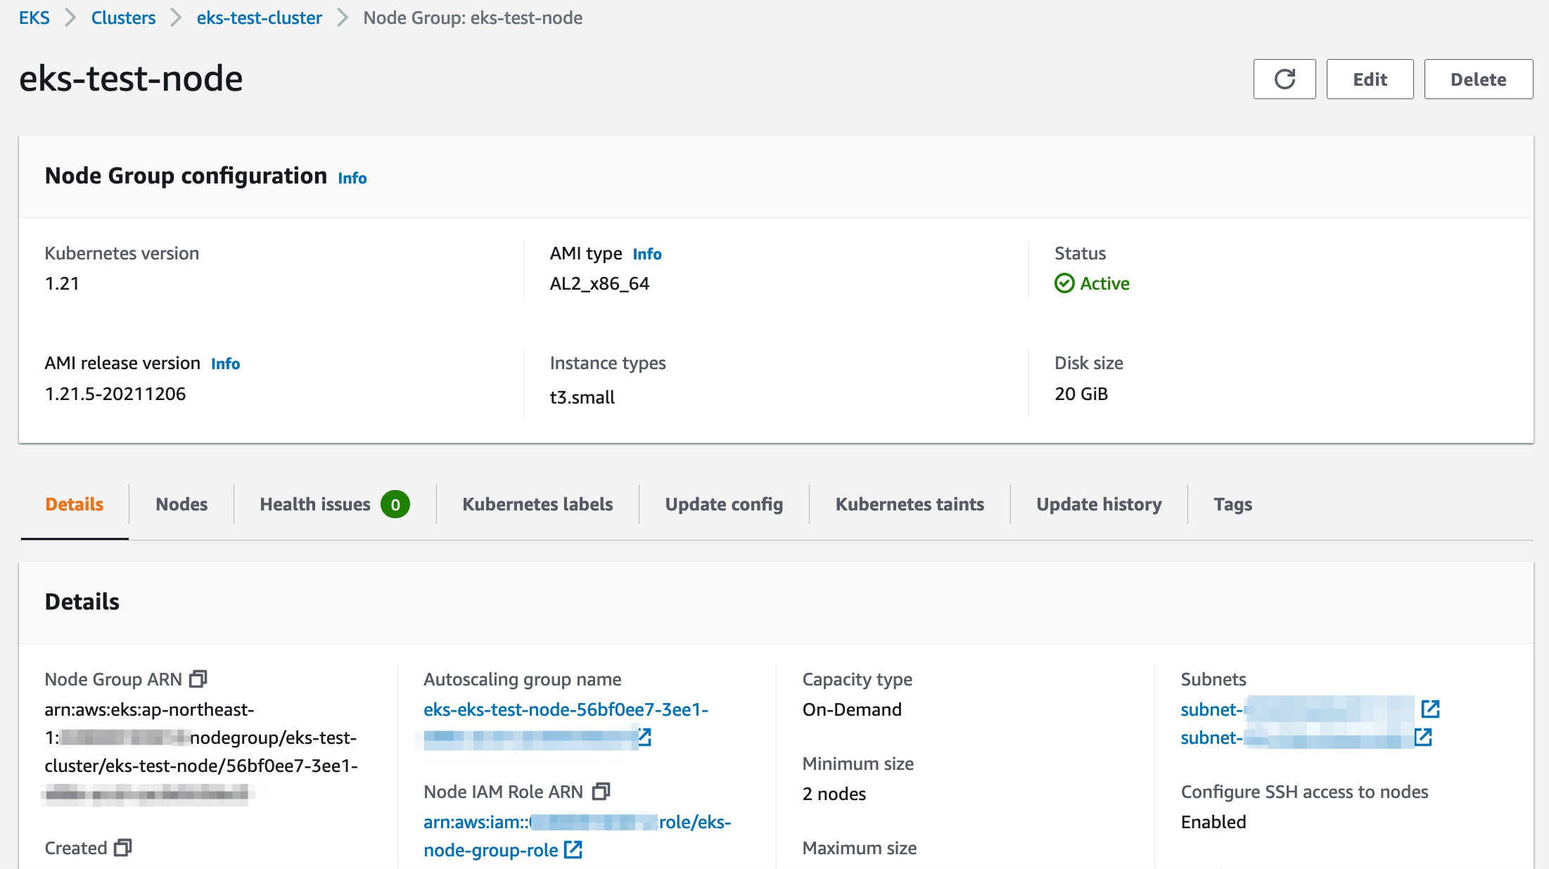
Task: Copy the Node Group ARN icon
Action: [198, 679]
